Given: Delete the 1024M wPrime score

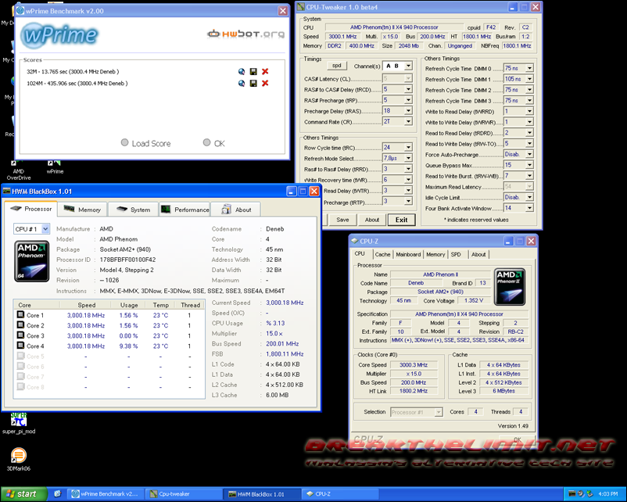Looking at the screenshot, I should (x=265, y=83).
